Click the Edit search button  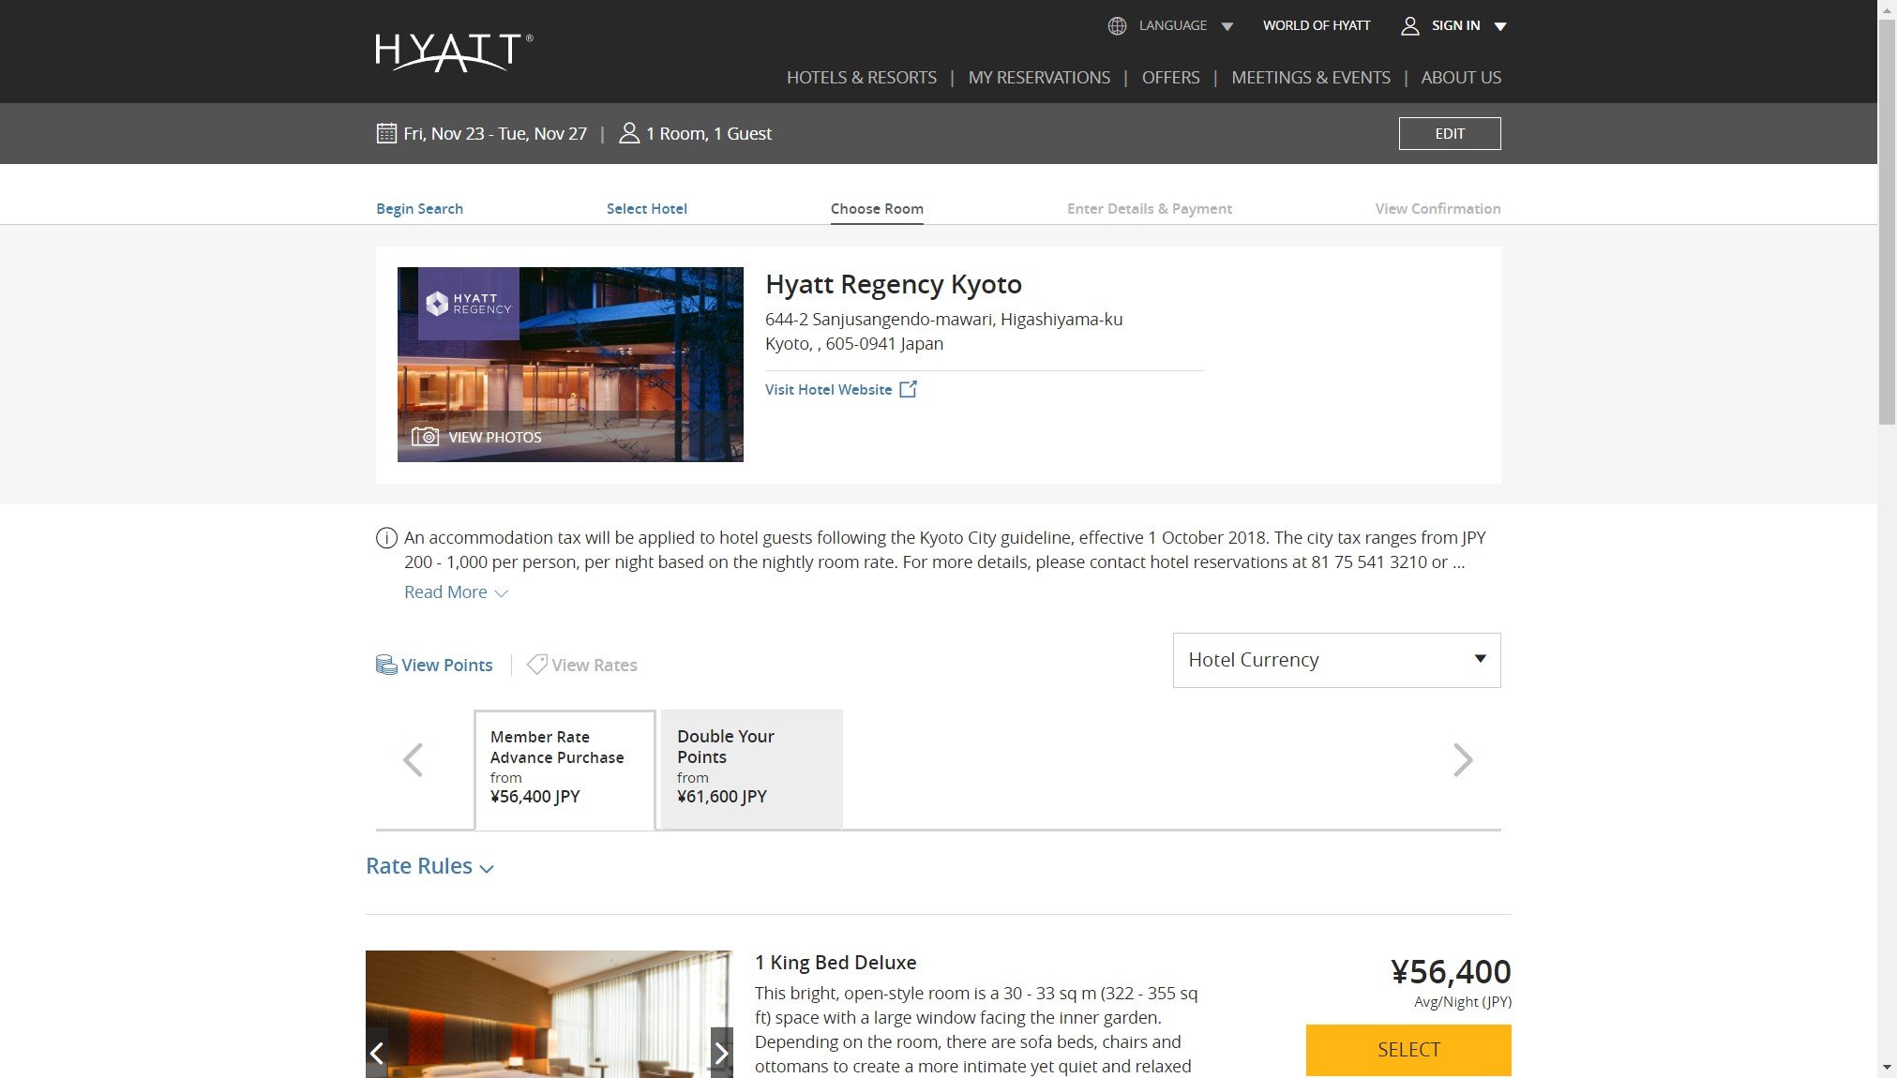click(1450, 134)
